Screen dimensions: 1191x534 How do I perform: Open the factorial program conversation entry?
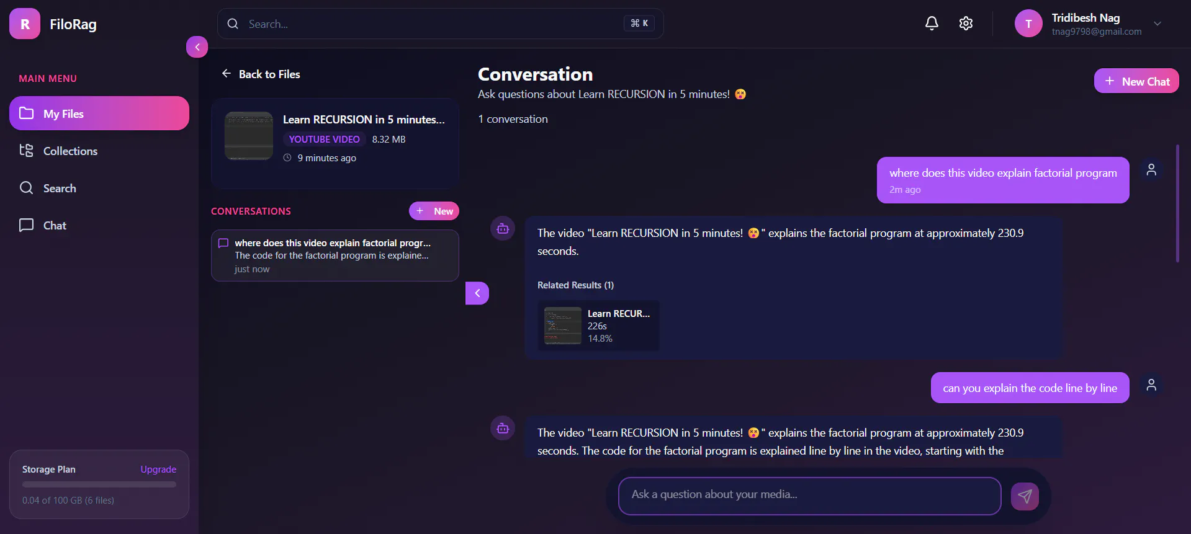coord(335,256)
